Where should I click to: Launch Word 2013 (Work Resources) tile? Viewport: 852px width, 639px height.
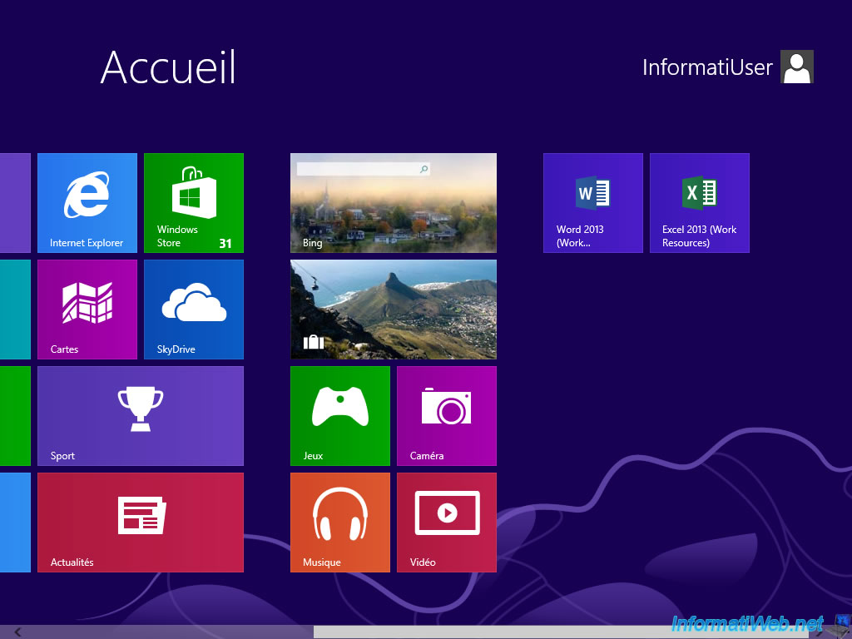[592, 203]
